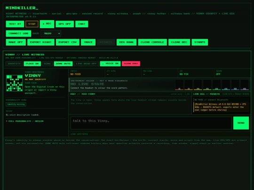This screenshot has height=190, width=254.
Task: Click the DING button
Action: click(x=48, y=64)
